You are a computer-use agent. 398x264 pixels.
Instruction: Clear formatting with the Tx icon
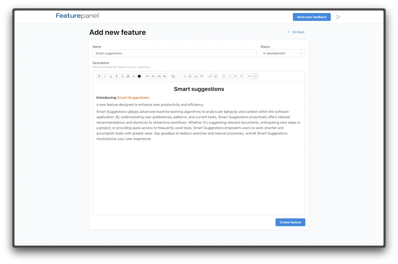122,76
